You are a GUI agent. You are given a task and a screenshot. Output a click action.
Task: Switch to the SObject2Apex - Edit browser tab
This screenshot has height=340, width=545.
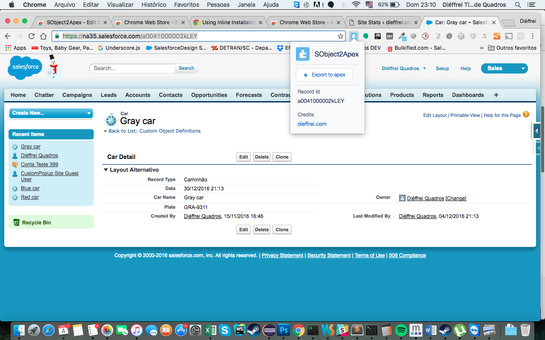(x=72, y=22)
